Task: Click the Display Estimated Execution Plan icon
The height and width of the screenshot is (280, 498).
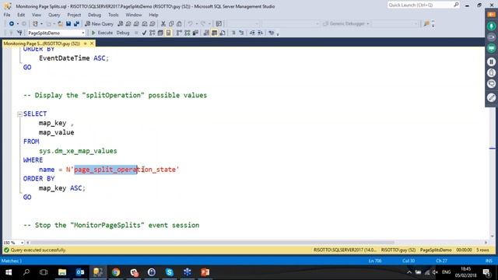Action: [x=152, y=33]
